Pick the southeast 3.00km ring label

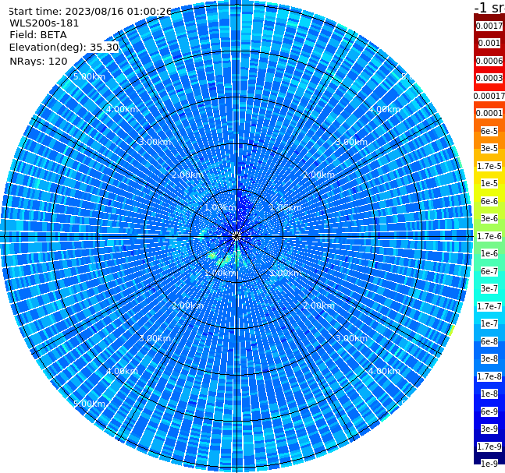coord(352,338)
